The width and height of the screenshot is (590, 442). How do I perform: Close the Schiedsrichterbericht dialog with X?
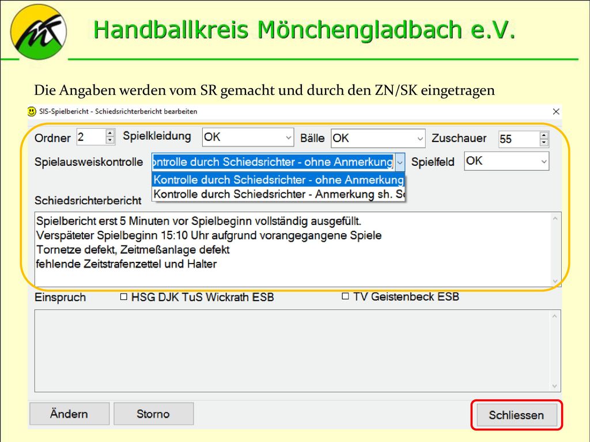tap(556, 112)
